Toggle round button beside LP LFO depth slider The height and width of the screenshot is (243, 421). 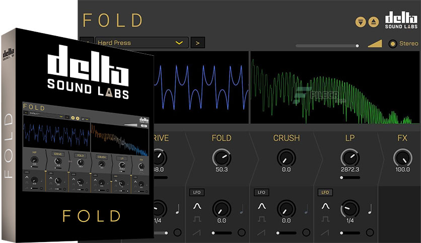coord(370,232)
